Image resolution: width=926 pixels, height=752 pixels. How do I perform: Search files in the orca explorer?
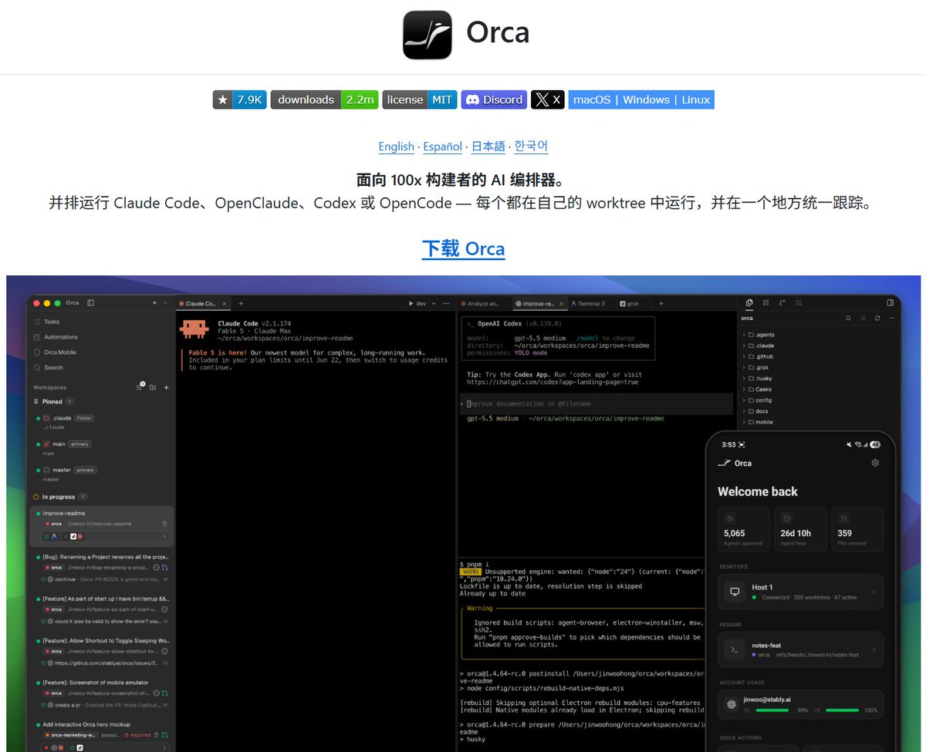click(848, 318)
